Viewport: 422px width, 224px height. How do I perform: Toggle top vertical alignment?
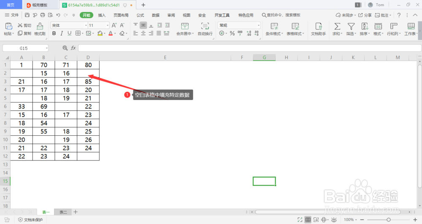pos(135,25)
